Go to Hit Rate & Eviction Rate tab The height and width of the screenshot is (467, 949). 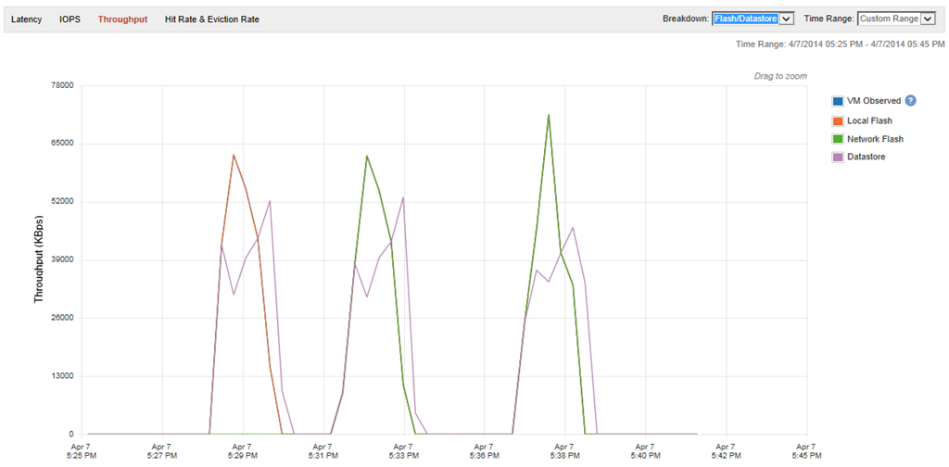pyautogui.click(x=211, y=19)
